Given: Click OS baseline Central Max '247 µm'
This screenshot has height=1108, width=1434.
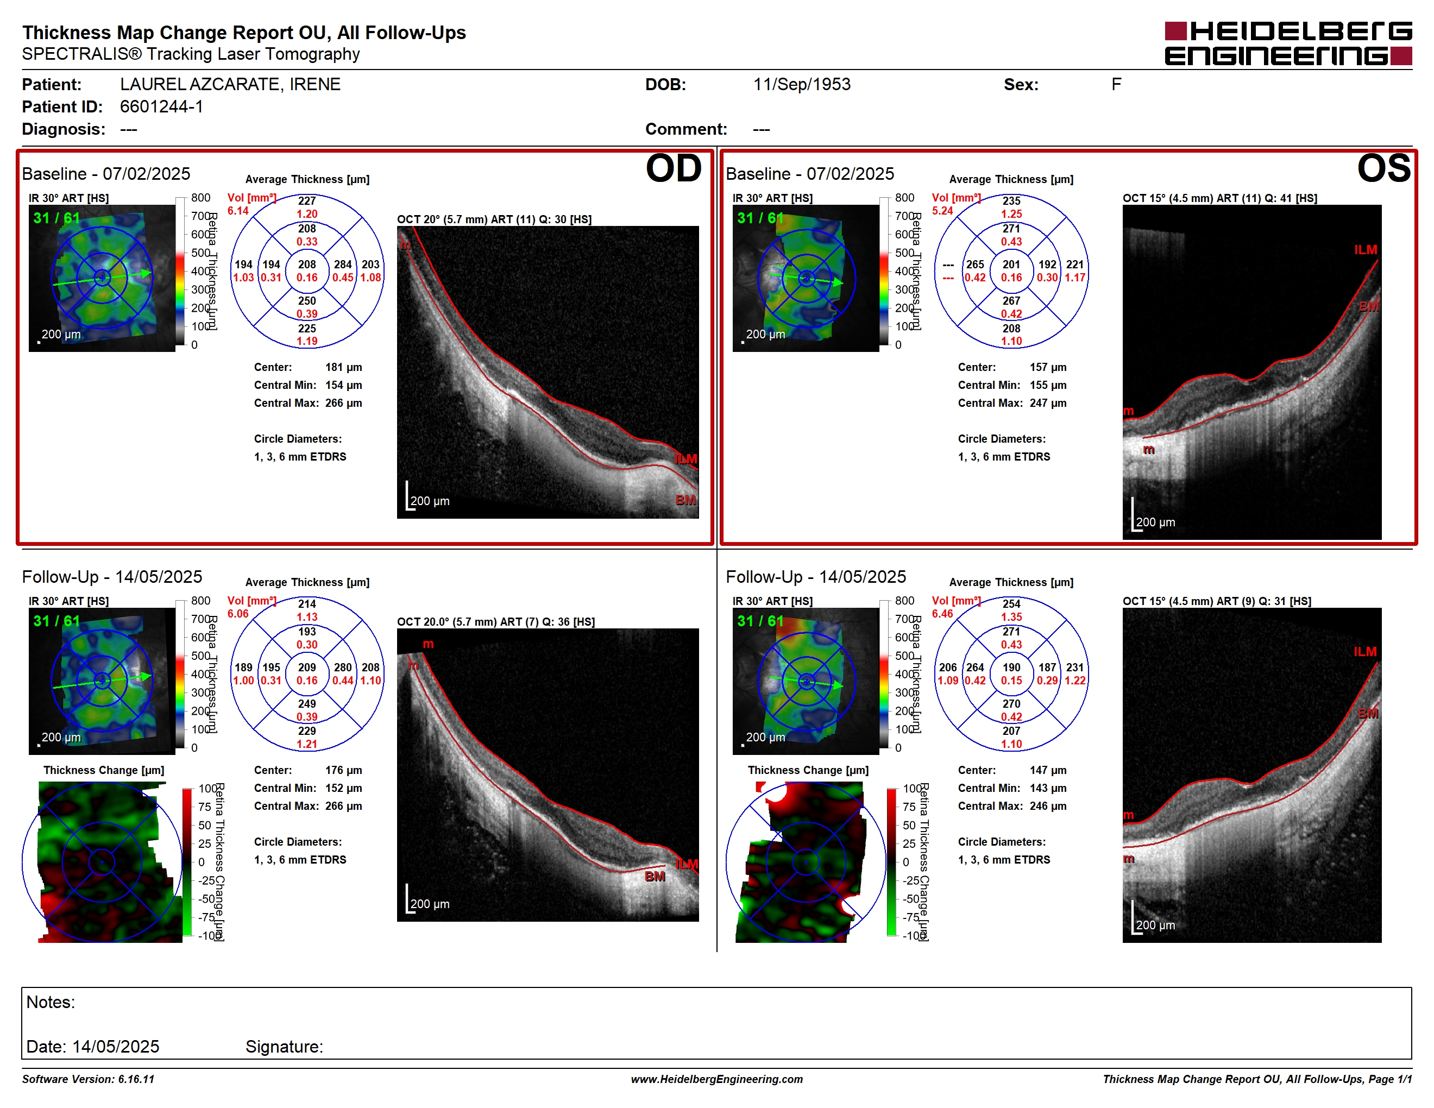Looking at the screenshot, I should point(1048,402).
